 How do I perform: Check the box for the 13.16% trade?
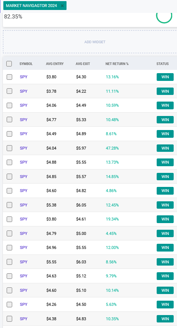pyautogui.click(x=9, y=77)
